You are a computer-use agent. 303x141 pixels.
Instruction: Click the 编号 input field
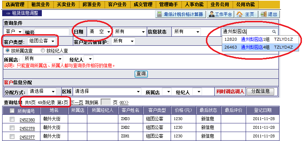52,32
